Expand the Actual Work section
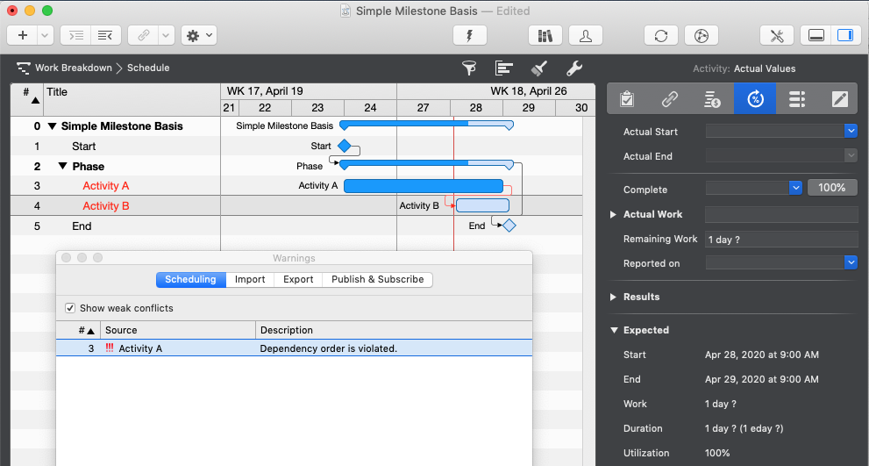 613,214
